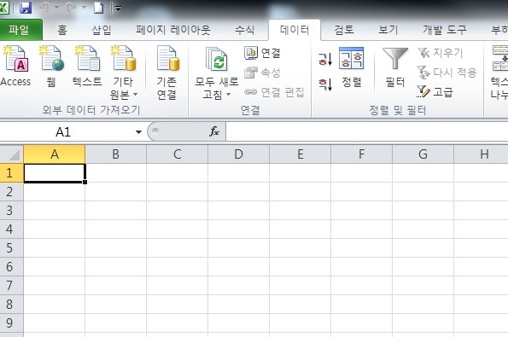Image resolution: width=508 pixels, height=337 pixels.
Task: Switch to the 홈 ribbon tab
Action: point(61,30)
